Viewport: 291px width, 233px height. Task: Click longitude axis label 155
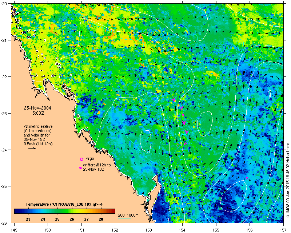point(216,230)
